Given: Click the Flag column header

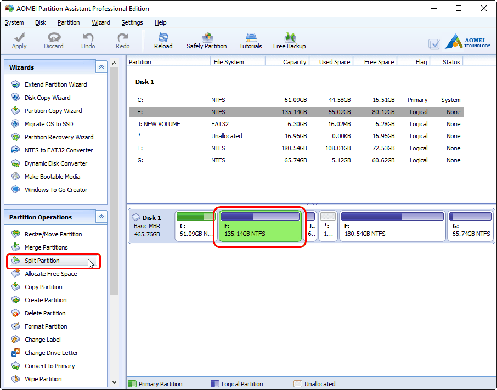Looking at the screenshot, I should tap(414, 62).
